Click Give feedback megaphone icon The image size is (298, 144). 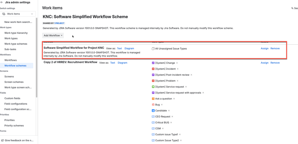(2, 140)
